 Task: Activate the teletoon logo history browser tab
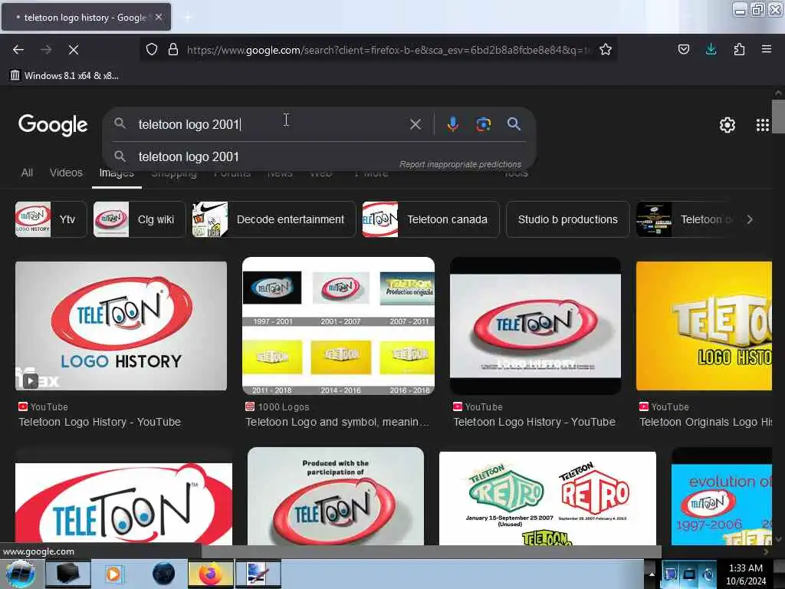point(86,17)
